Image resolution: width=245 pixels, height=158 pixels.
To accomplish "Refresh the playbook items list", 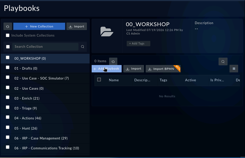I will click(113, 61).
